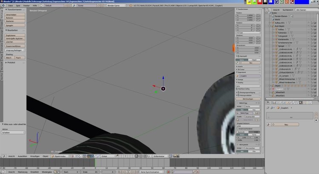Toggle Backface Culling checkbox
The image size is (319, 174).
237,89
